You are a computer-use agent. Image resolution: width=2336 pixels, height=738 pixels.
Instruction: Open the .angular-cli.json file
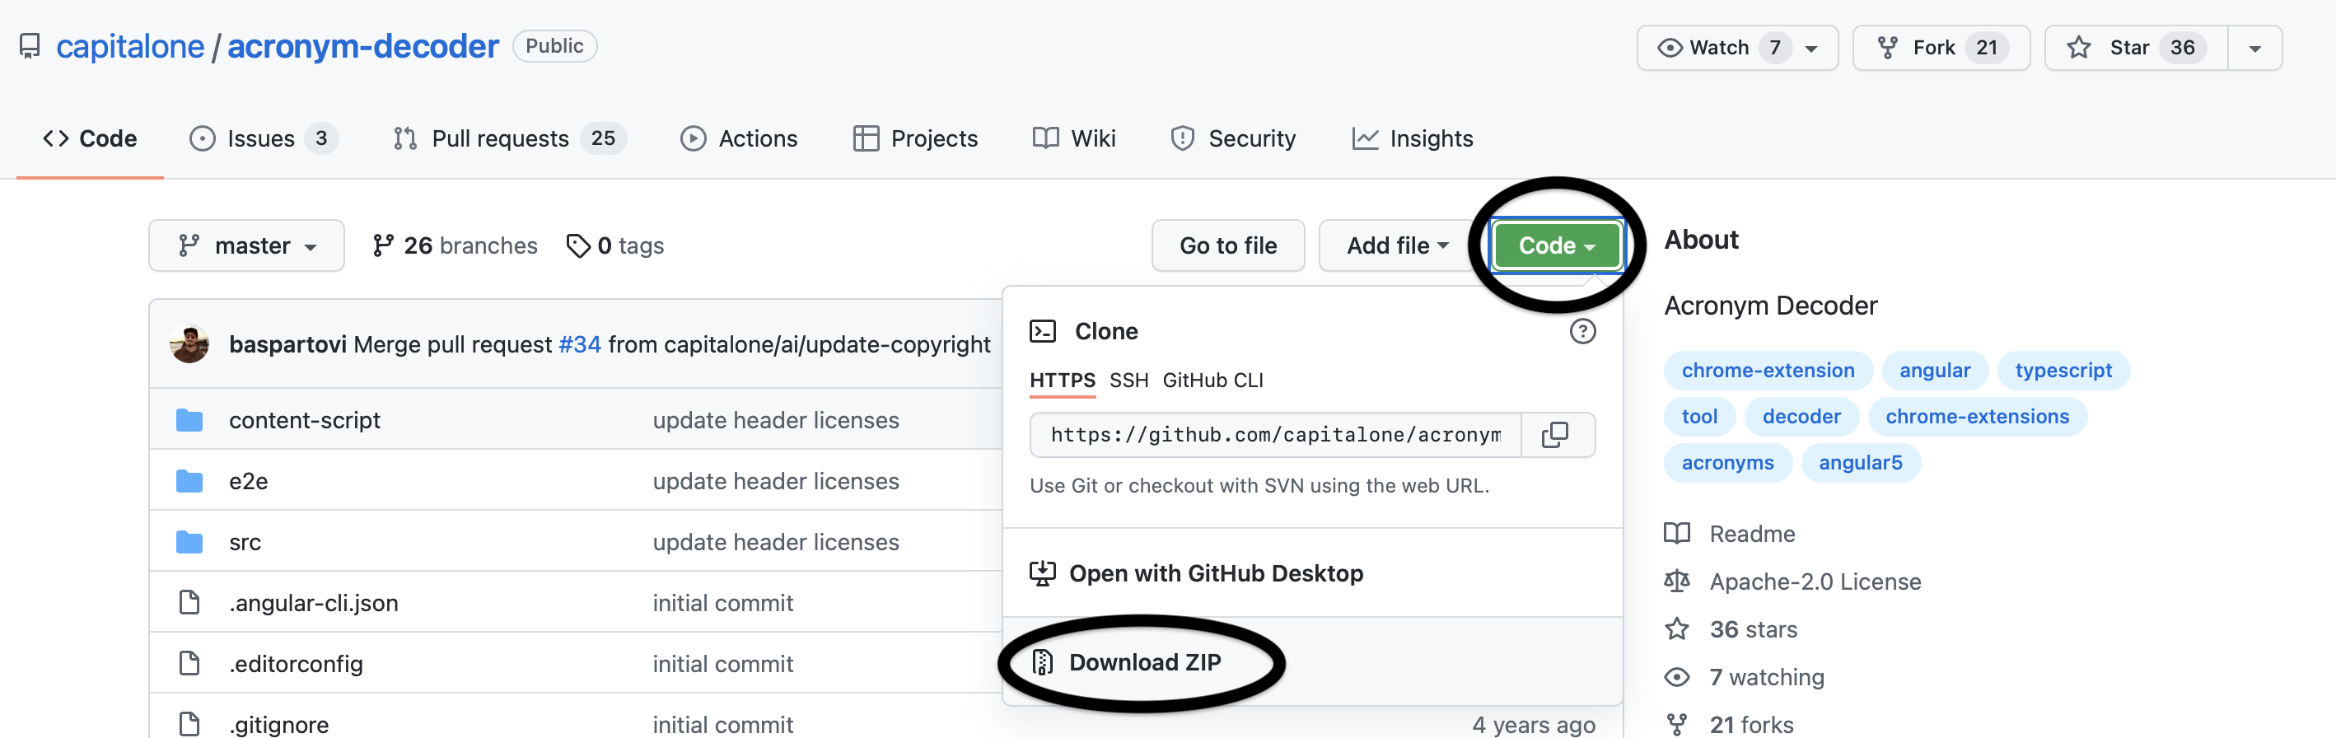(313, 603)
